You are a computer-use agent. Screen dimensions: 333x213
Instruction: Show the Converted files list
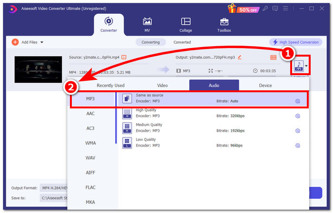(x=182, y=42)
